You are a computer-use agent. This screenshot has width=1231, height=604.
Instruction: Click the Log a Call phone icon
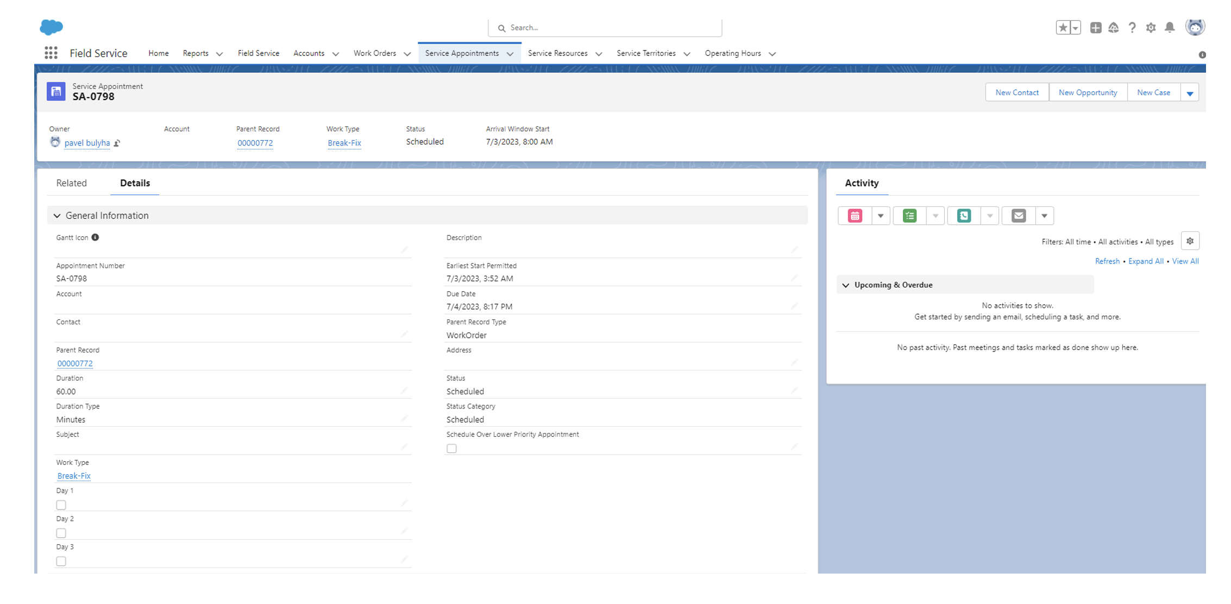964,216
